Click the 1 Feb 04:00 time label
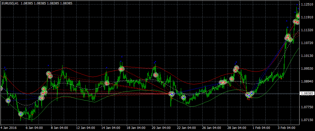Screen dimensions: 315x131 (261, 128)
